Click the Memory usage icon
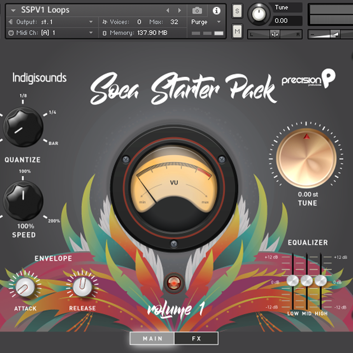353x353 pixels. [105, 33]
